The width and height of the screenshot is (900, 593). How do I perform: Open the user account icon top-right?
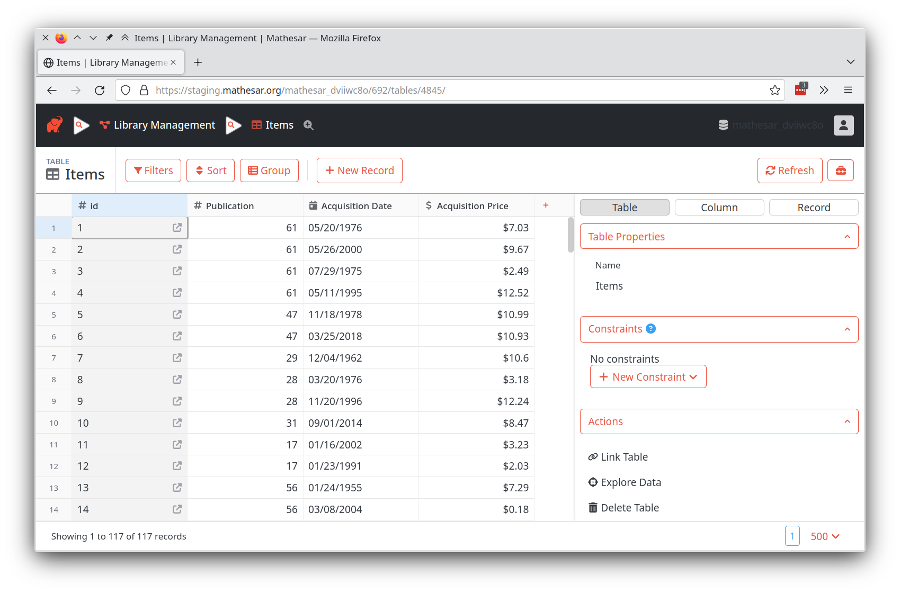pyautogui.click(x=843, y=125)
